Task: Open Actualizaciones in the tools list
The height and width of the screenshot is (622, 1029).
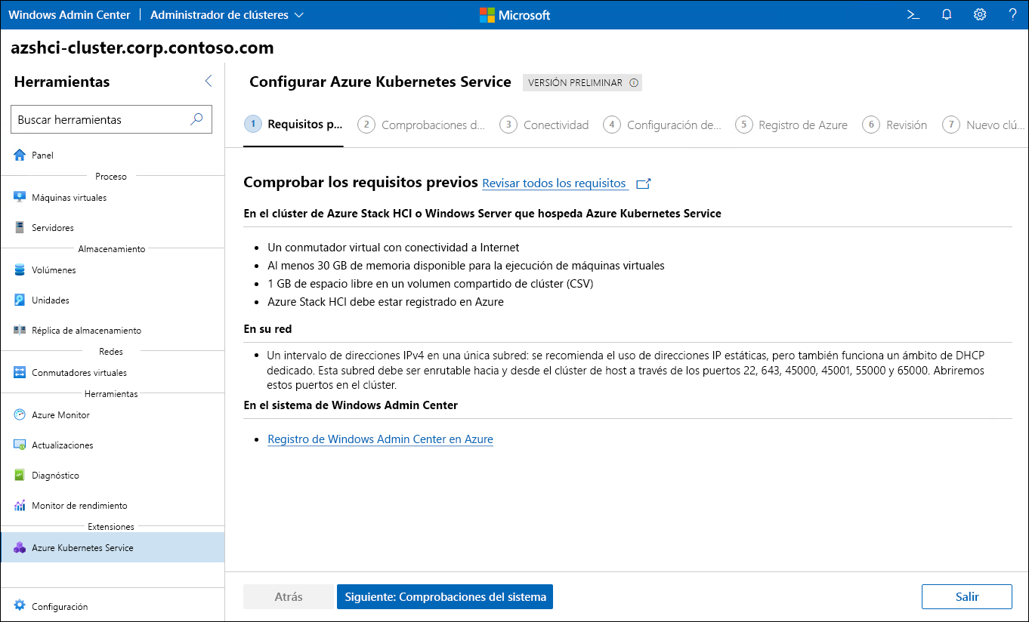Action: point(113,445)
